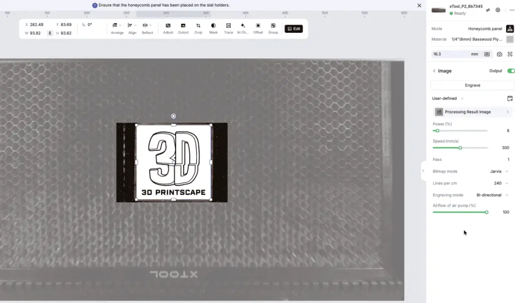The image size is (515, 303).
Task: Edit the H height field
Action: tap(66, 33)
